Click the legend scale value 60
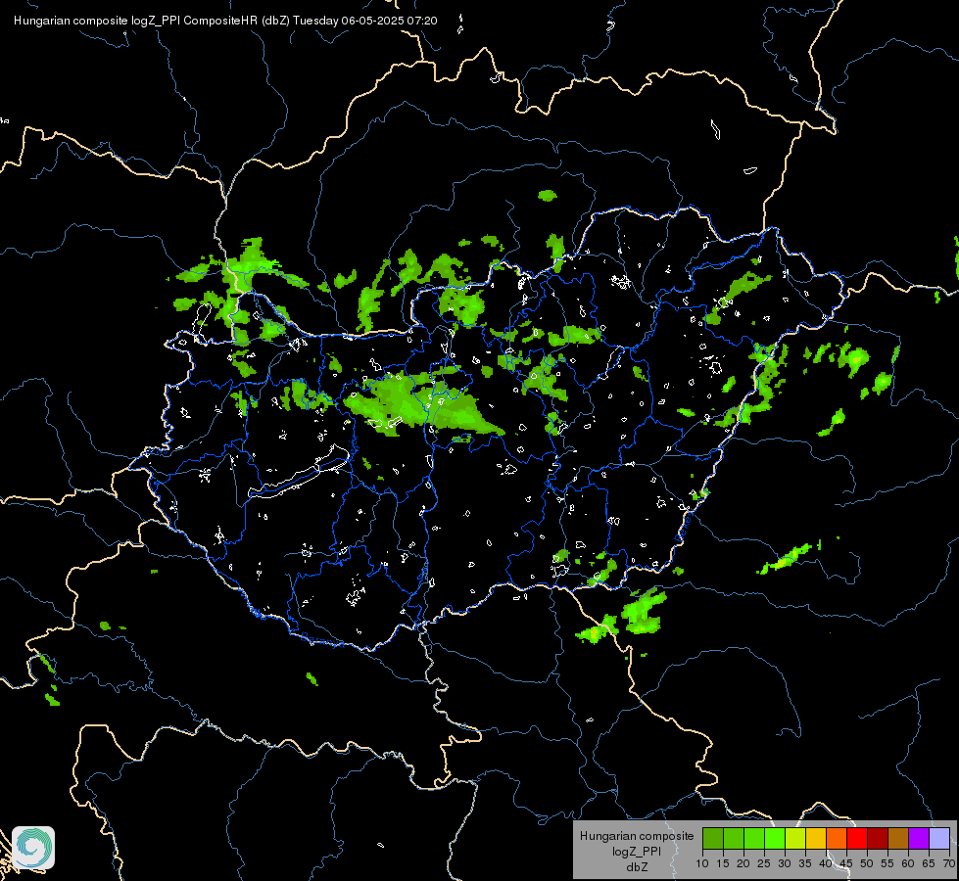Screen dimensions: 959x881 click(x=908, y=864)
